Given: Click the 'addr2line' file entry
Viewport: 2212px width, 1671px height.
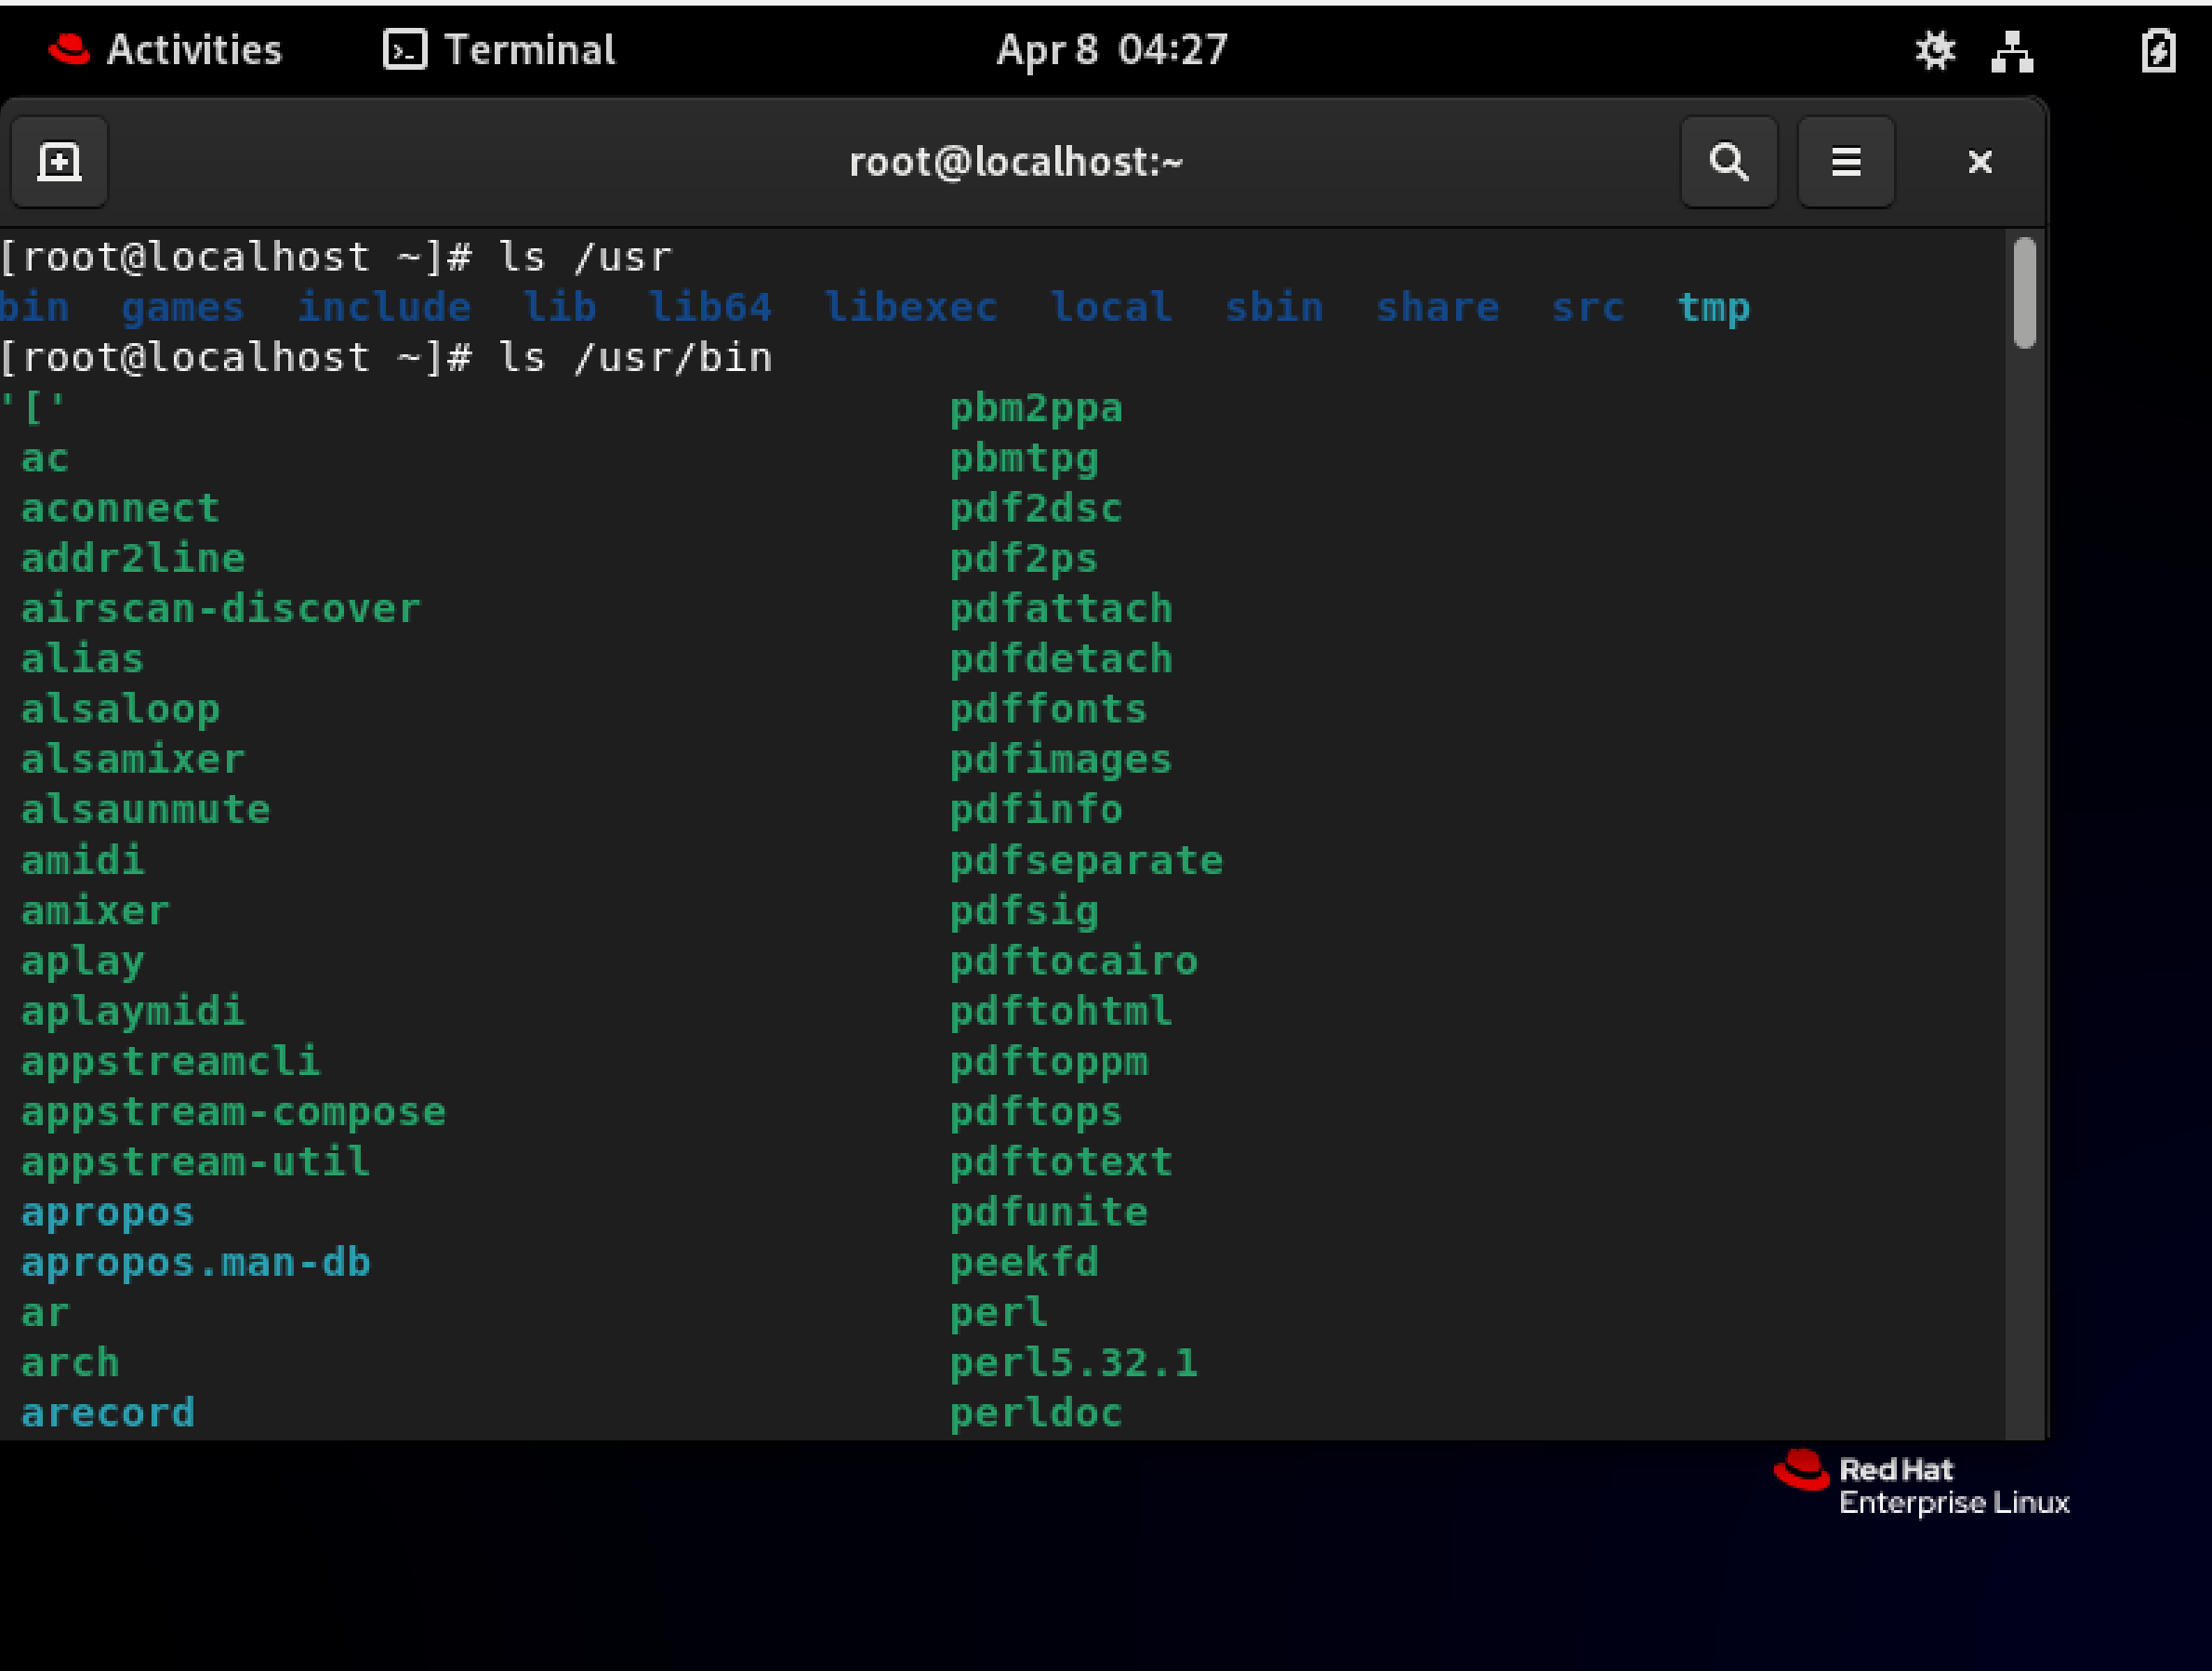Looking at the screenshot, I should (133, 559).
